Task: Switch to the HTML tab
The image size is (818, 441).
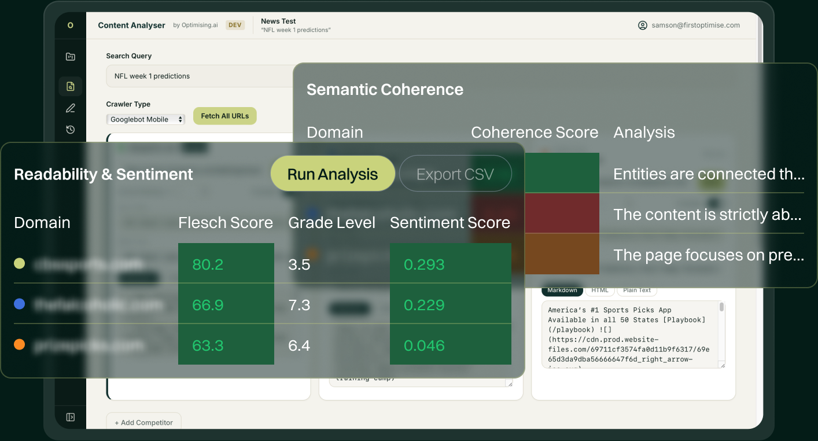Action: tap(600, 291)
